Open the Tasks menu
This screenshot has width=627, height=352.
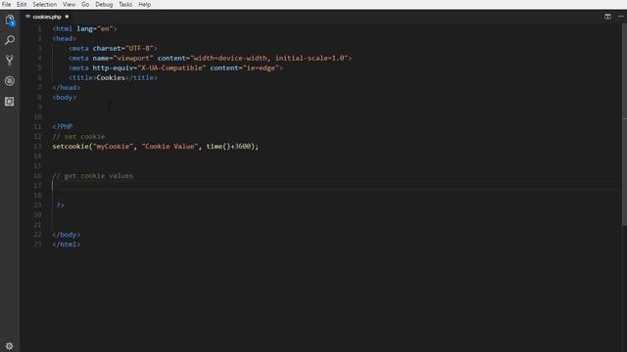125,4
